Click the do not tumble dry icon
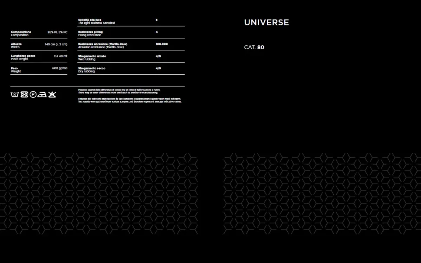The width and height of the screenshot is (421, 263). [x=24, y=94]
